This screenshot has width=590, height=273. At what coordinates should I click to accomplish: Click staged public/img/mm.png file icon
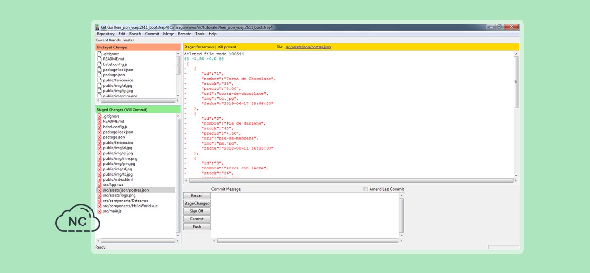click(x=100, y=159)
